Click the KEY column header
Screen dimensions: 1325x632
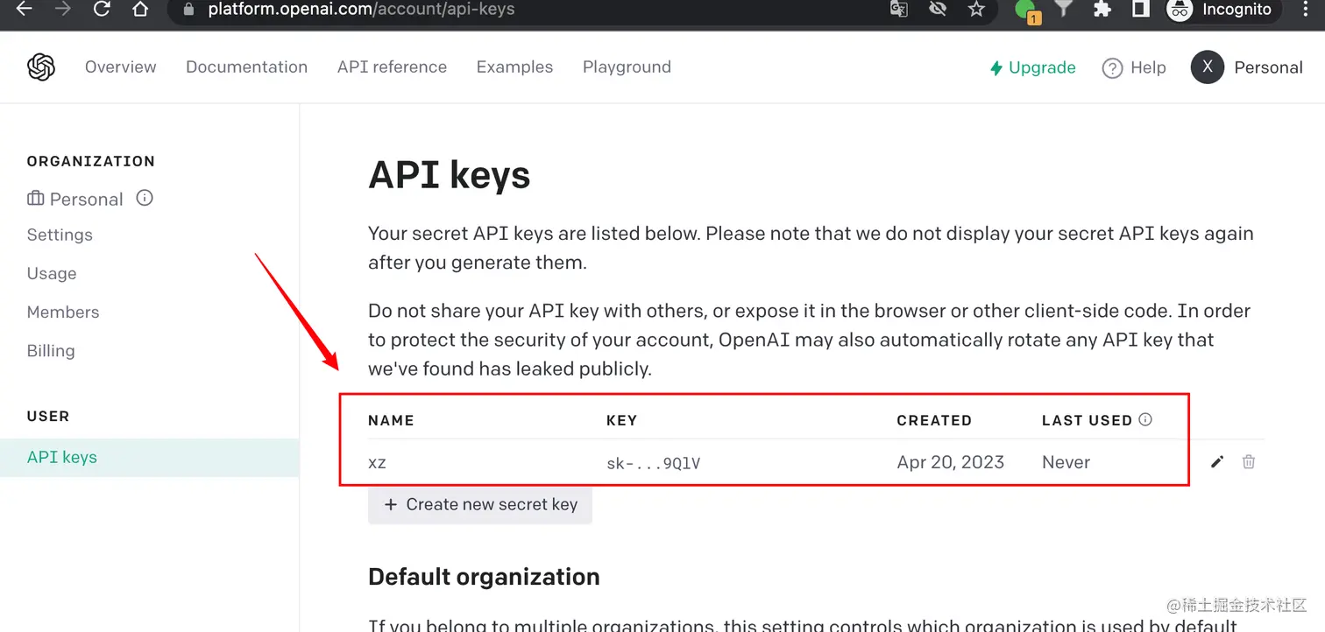(621, 420)
